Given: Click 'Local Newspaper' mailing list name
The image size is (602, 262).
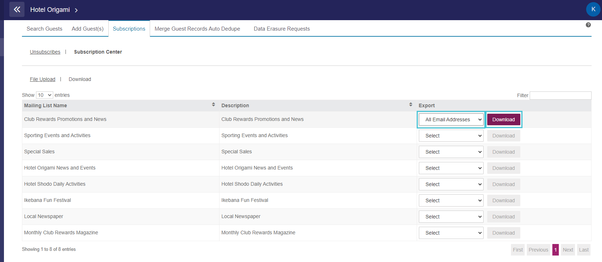Looking at the screenshot, I should [44, 216].
